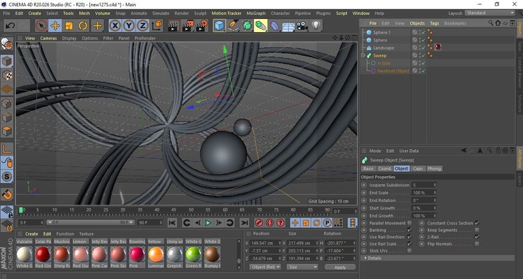Click the Record Active Objects button
523x279 pixels.
click(259, 222)
